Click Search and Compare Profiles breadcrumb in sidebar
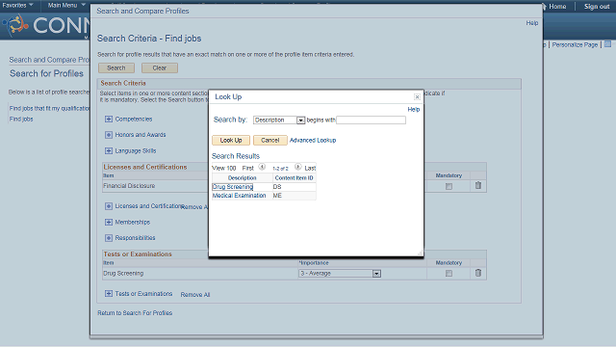The width and height of the screenshot is (616, 347). point(49,60)
